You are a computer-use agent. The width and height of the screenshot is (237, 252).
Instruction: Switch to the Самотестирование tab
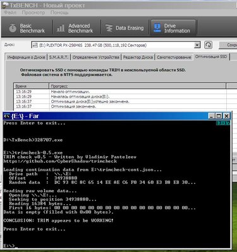[x=174, y=57]
